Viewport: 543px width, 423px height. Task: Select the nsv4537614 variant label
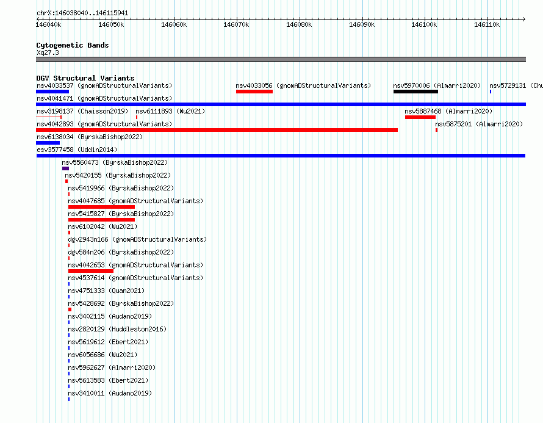pos(135,278)
